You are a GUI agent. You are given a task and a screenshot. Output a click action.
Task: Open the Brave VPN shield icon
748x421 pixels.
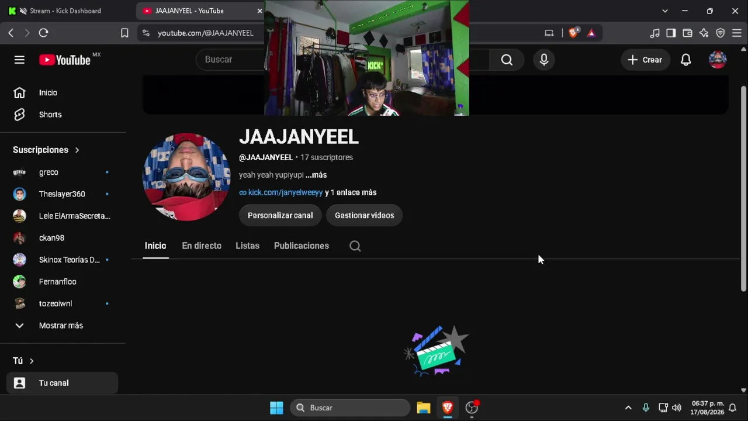coord(721,33)
